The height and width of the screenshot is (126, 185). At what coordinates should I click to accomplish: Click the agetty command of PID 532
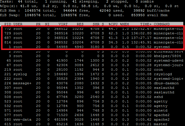coord(161,106)
